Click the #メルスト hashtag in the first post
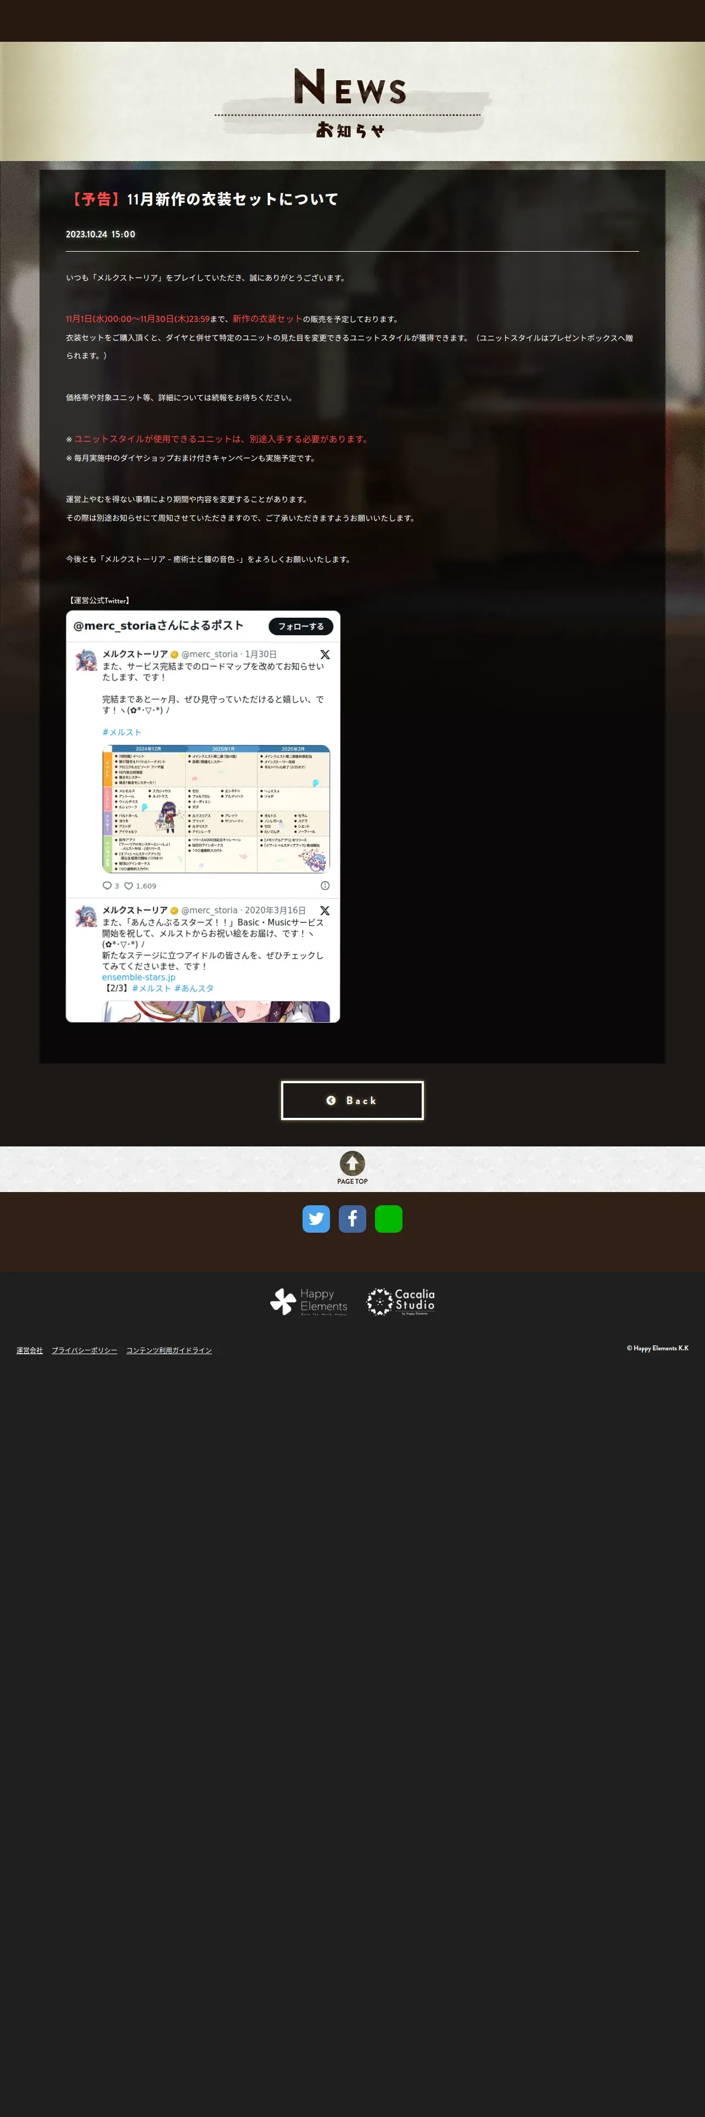705x2117 pixels. (121, 732)
